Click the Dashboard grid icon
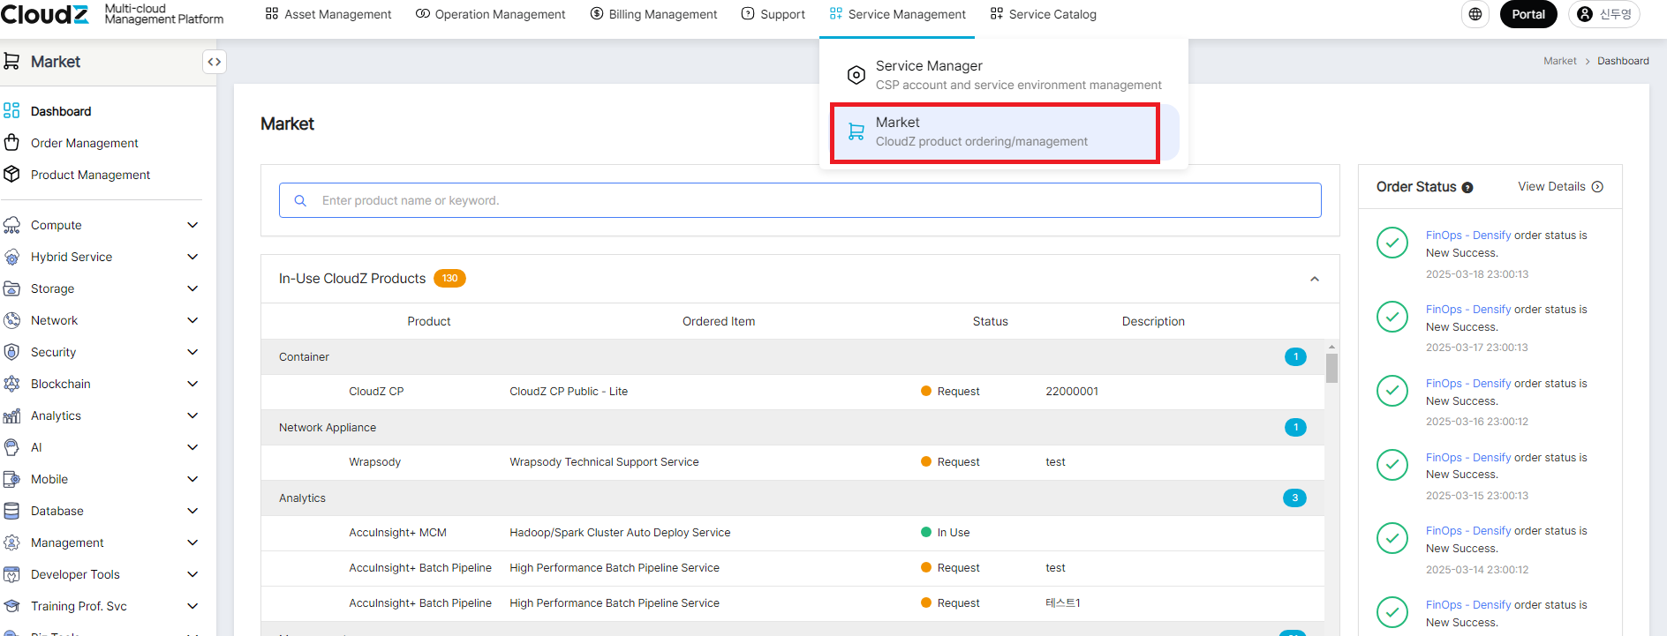Viewport: 1667px width, 636px height. pyautogui.click(x=11, y=111)
